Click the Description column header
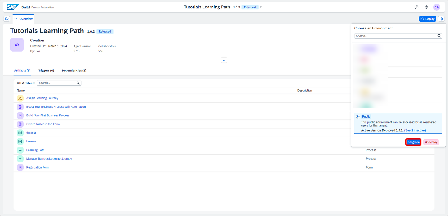The width and height of the screenshot is (448, 216). coord(305,91)
